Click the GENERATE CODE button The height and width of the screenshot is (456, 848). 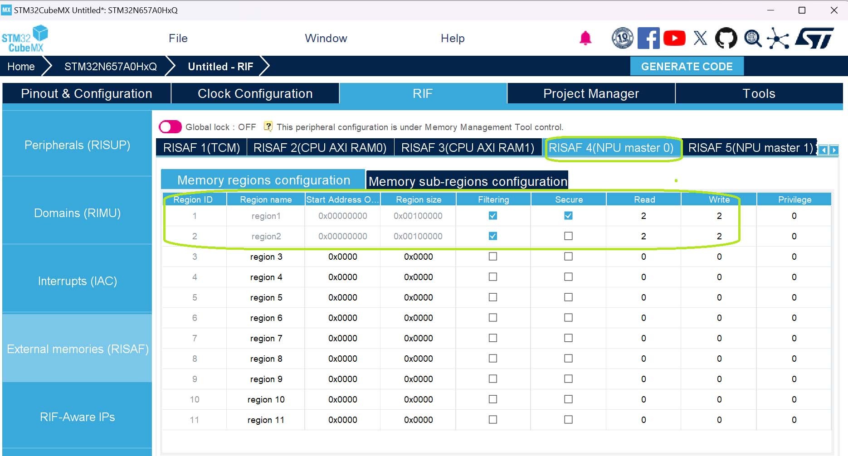[687, 67]
